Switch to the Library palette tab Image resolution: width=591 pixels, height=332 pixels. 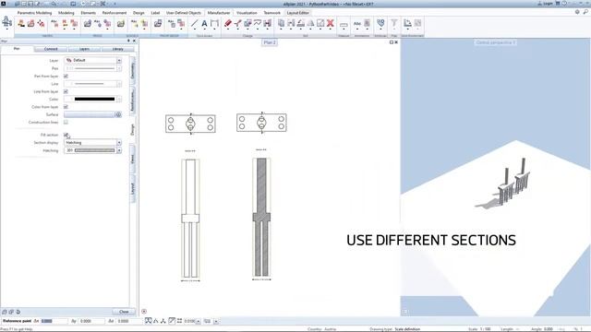117,49
